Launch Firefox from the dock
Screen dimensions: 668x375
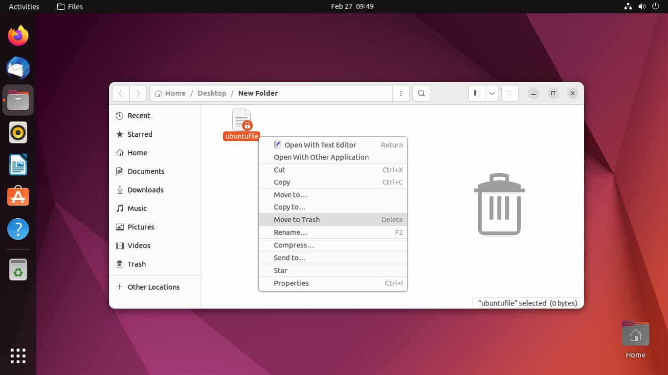click(x=18, y=35)
